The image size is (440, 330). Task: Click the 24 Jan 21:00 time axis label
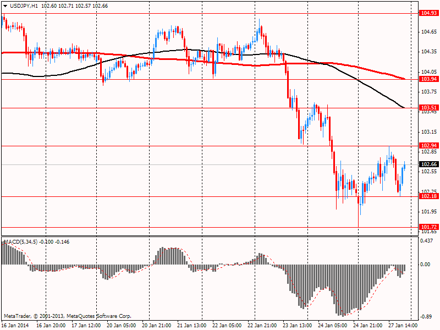[x=367, y=326]
